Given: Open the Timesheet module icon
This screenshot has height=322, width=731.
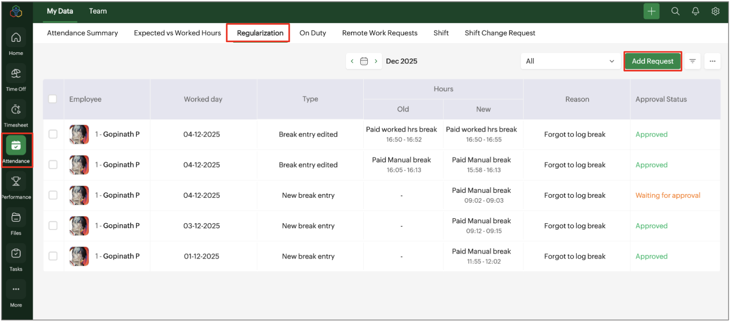Looking at the screenshot, I should [x=16, y=110].
